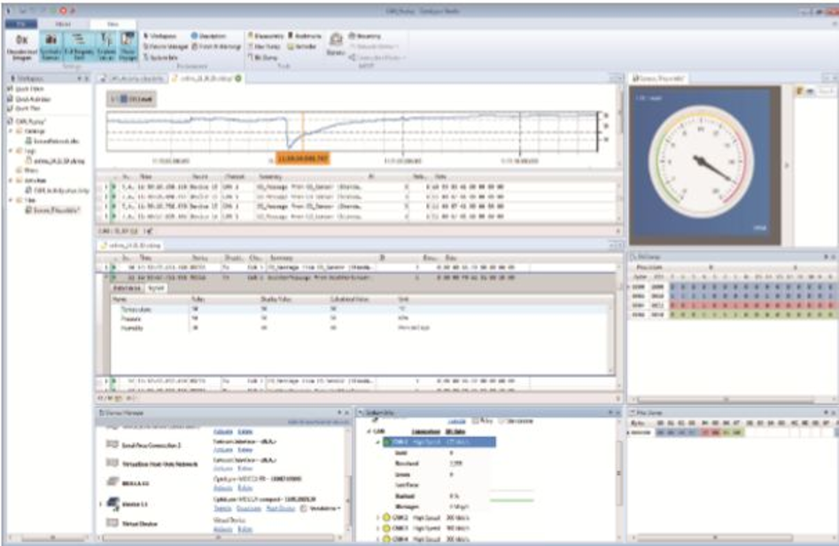
Task: Toggle the second checkbox in System Info header
Action: click(x=502, y=421)
